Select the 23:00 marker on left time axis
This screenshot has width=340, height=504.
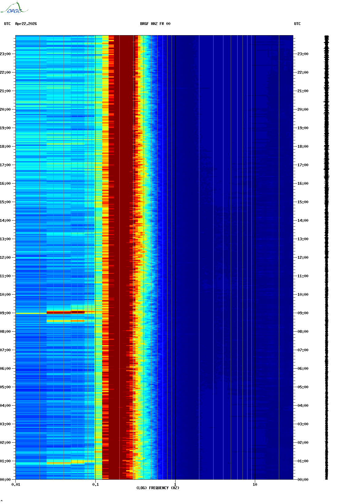(x=6, y=54)
